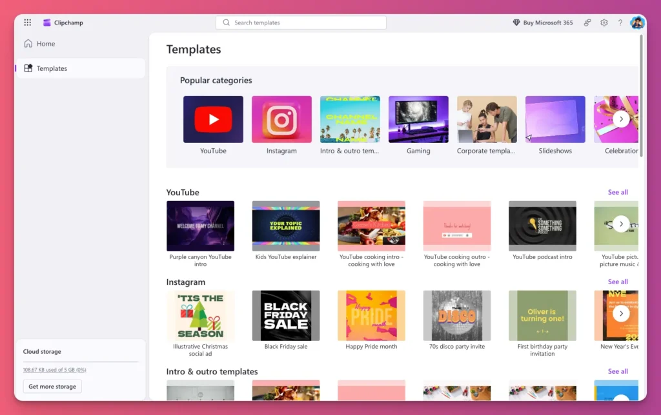
Task: Click the search magnifier in the search bar
Action: click(x=226, y=22)
